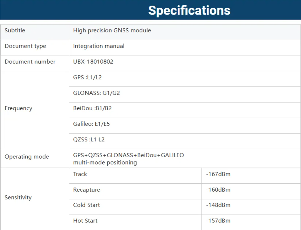
Task: Click the GLONASS: G1/G2 frequency cell
Action: pos(96,93)
